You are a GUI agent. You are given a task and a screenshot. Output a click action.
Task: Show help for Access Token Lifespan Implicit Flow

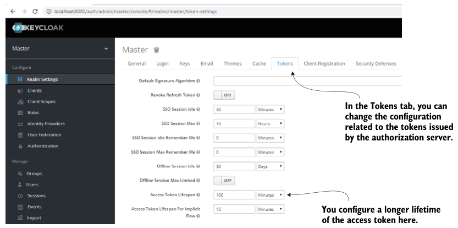(x=198, y=216)
